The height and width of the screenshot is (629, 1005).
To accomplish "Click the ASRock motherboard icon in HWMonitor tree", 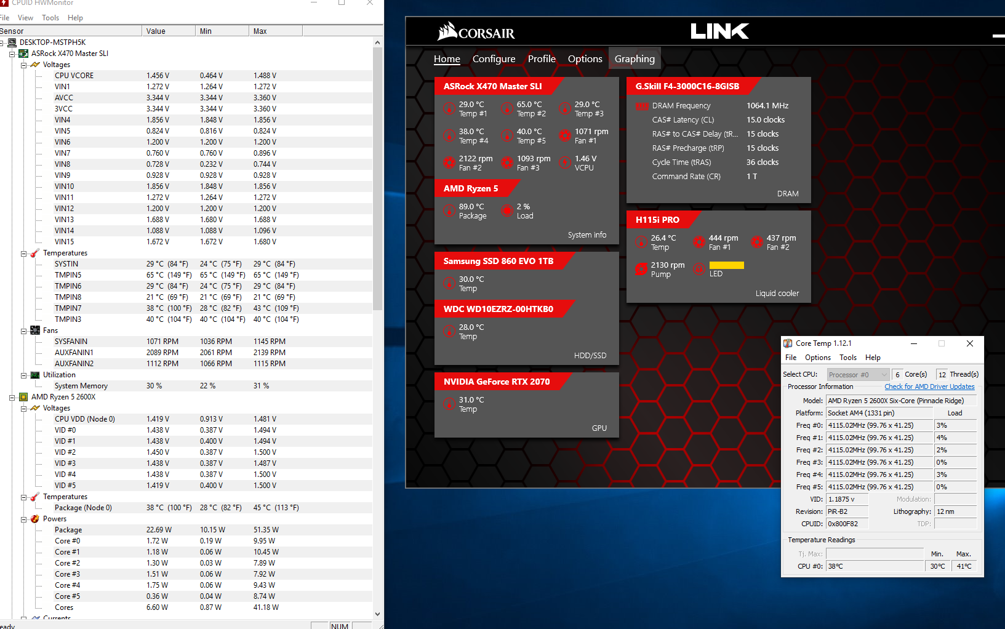I will tap(23, 54).
